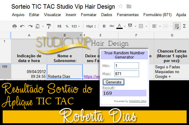Select column G header
The height and width of the screenshot is (125, 189).
click(x=172, y=35)
